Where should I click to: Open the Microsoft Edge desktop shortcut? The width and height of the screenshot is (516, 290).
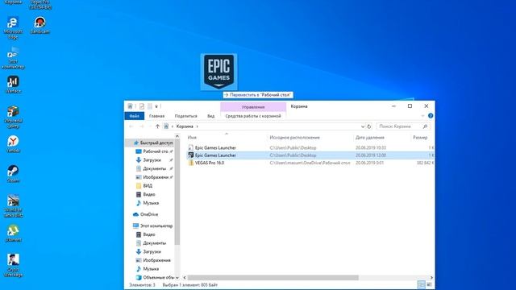click(13, 27)
